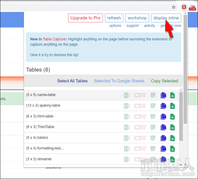Image resolution: width=198 pixels, height=179 pixels.
Task: Follow the support link
Action: pos(132,26)
